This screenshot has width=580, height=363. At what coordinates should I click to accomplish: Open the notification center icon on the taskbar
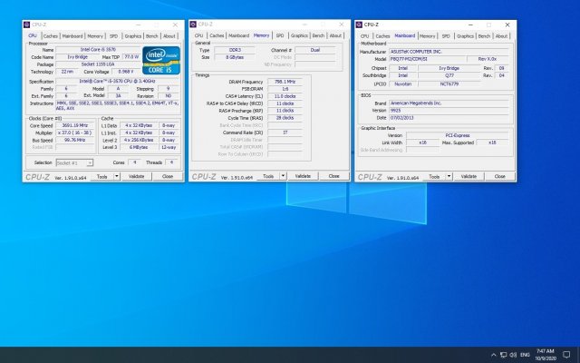tap(568, 354)
